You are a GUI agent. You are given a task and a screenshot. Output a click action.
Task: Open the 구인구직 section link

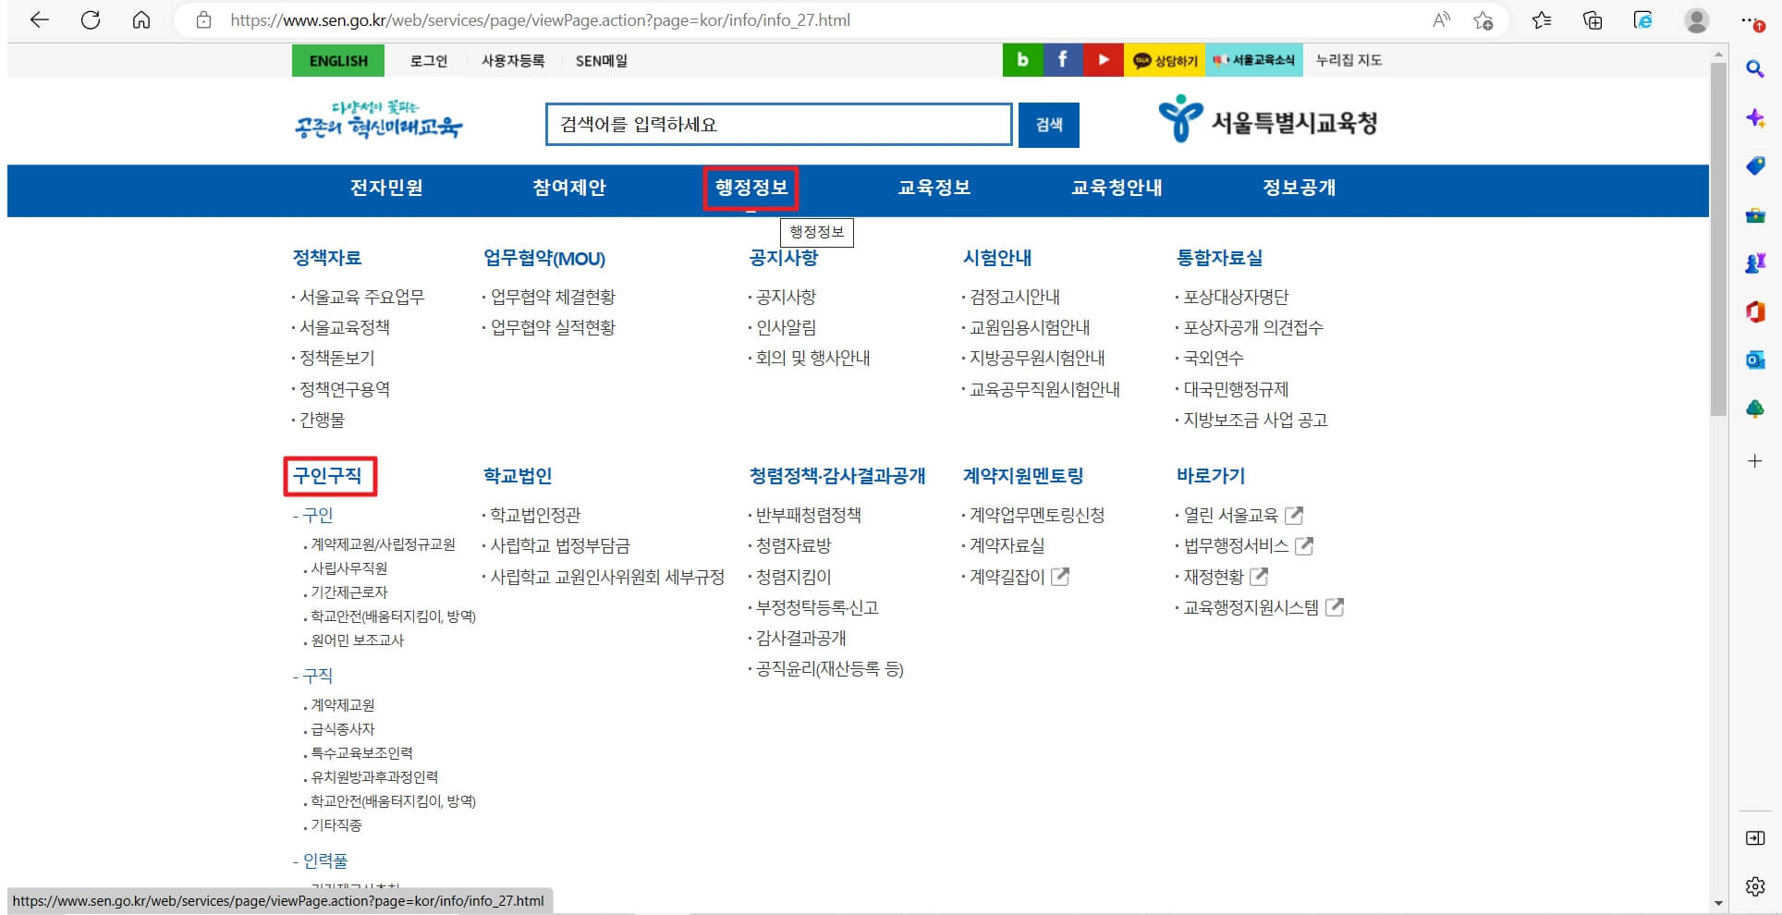[x=329, y=478]
